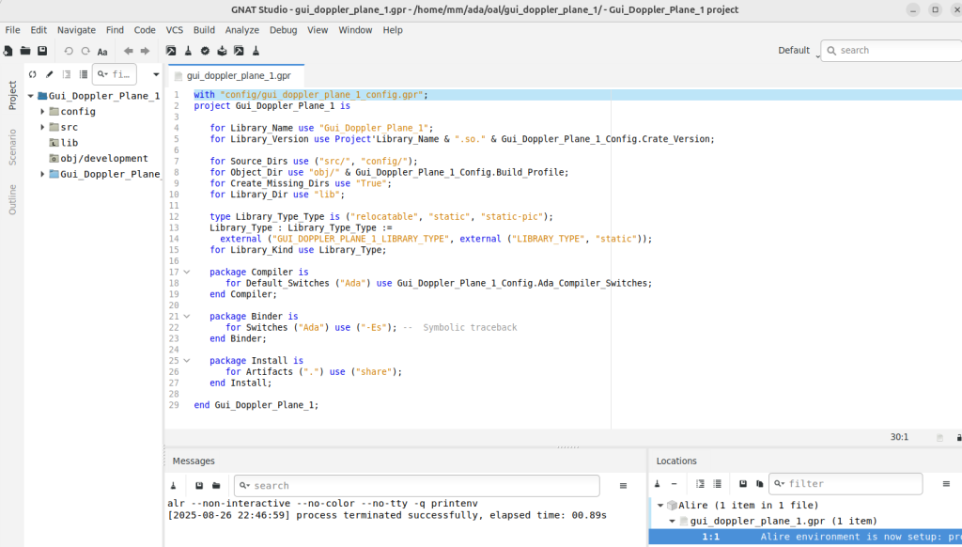The height and width of the screenshot is (547, 962).
Task: Expand the src folder
Action: click(42, 127)
